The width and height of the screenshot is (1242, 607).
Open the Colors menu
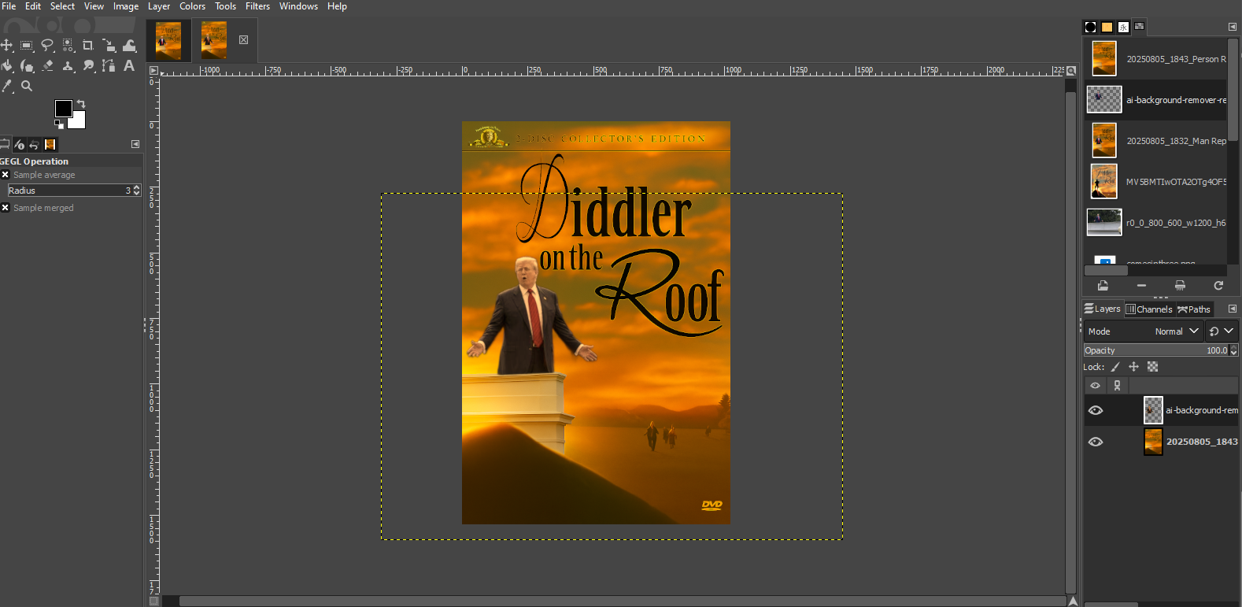tap(192, 6)
